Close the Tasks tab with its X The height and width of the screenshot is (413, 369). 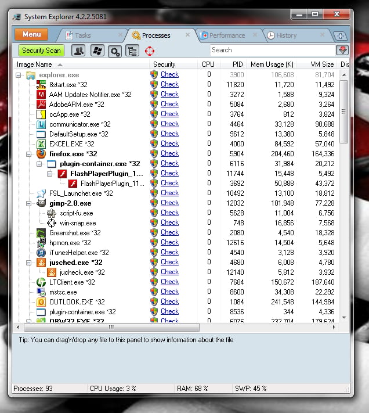click(x=120, y=35)
